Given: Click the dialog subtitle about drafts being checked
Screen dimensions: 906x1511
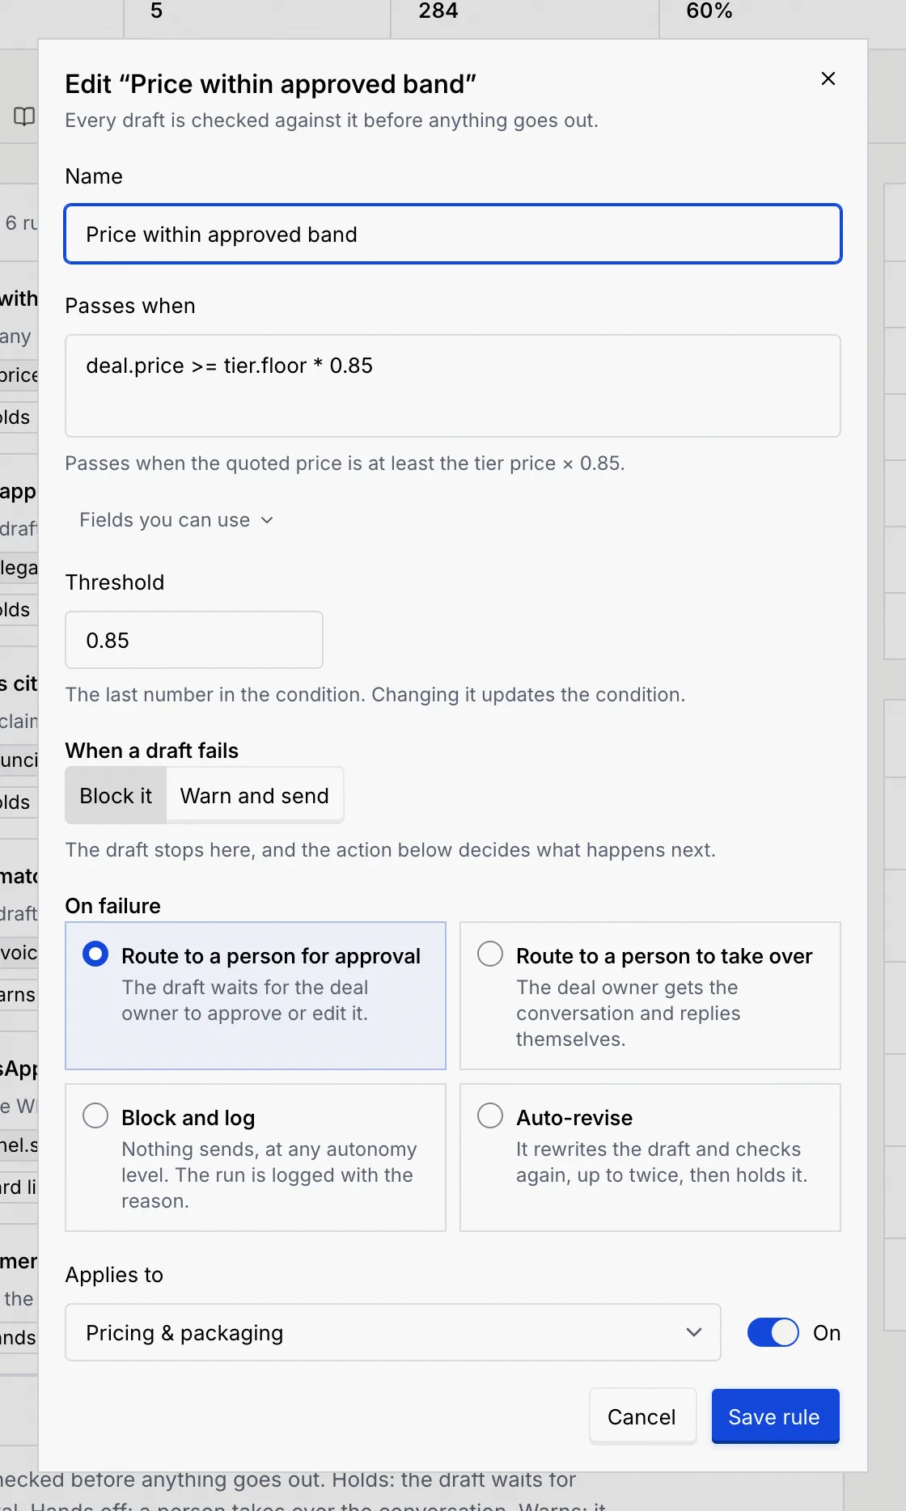Looking at the screenshot, I should [x=332, y=121].
